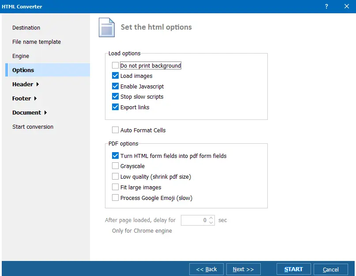
Task: Enable Auto Format Cells checkbox
Action: click(x=115, y=130)
